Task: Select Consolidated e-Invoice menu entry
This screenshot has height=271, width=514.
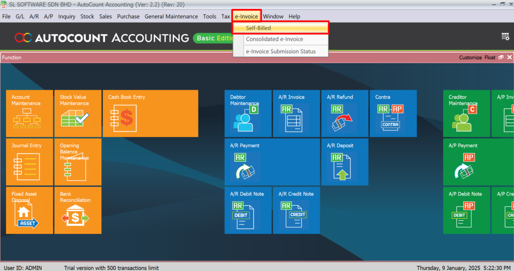Action: [281, 39]
